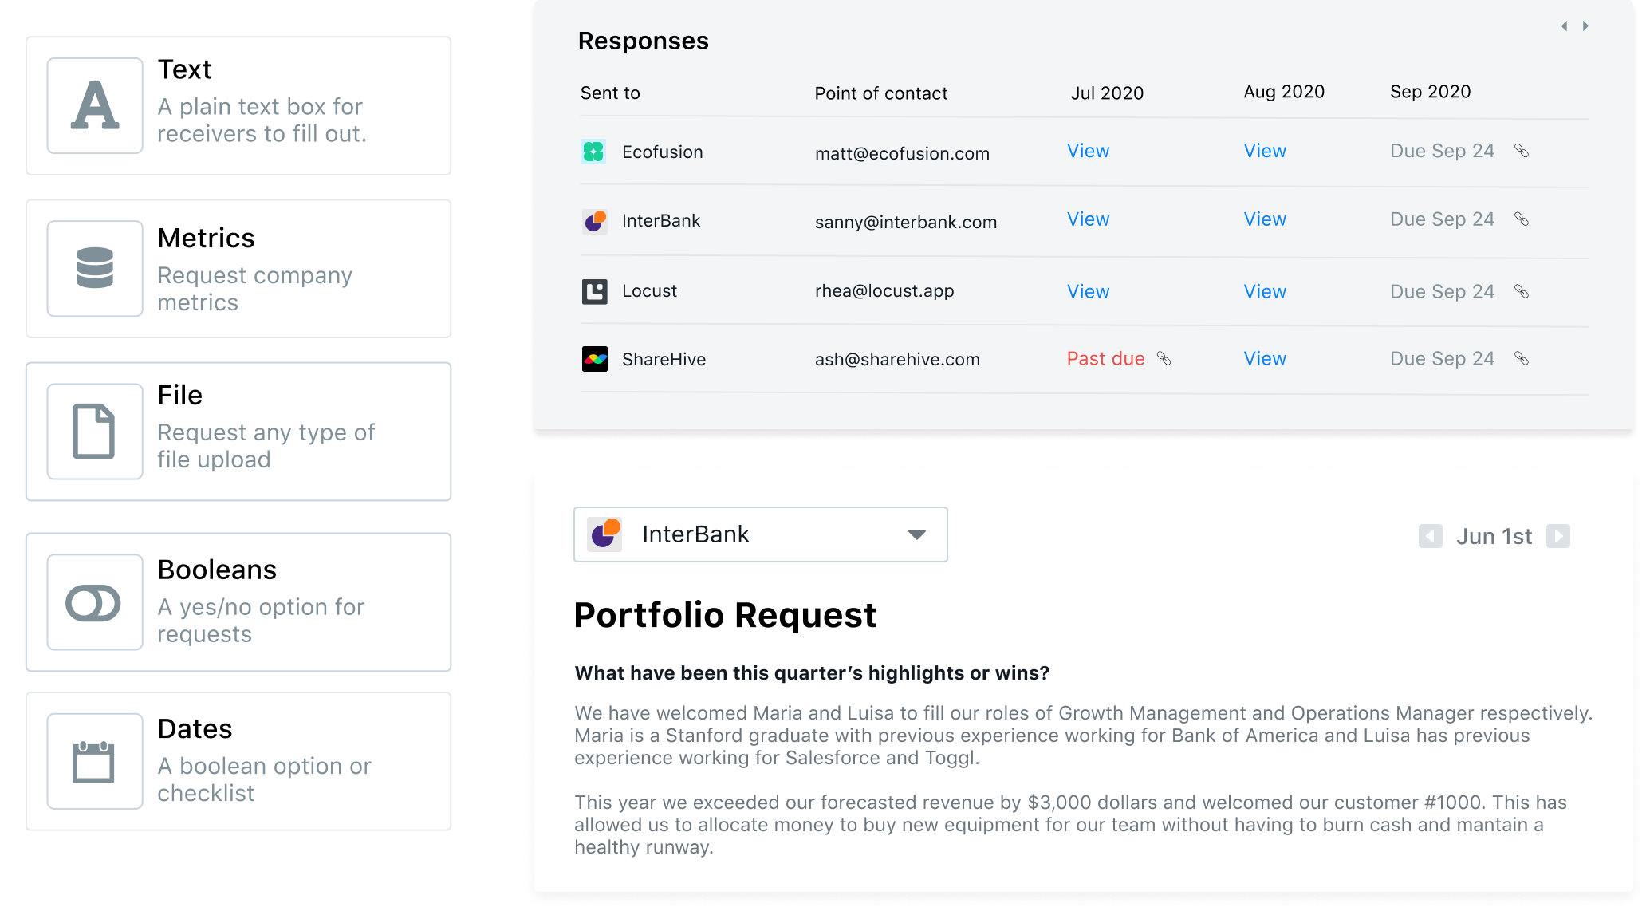This screenshot has width=1646, height=911.
Task: Select the Text field type icon
Action: coord(95,105)
